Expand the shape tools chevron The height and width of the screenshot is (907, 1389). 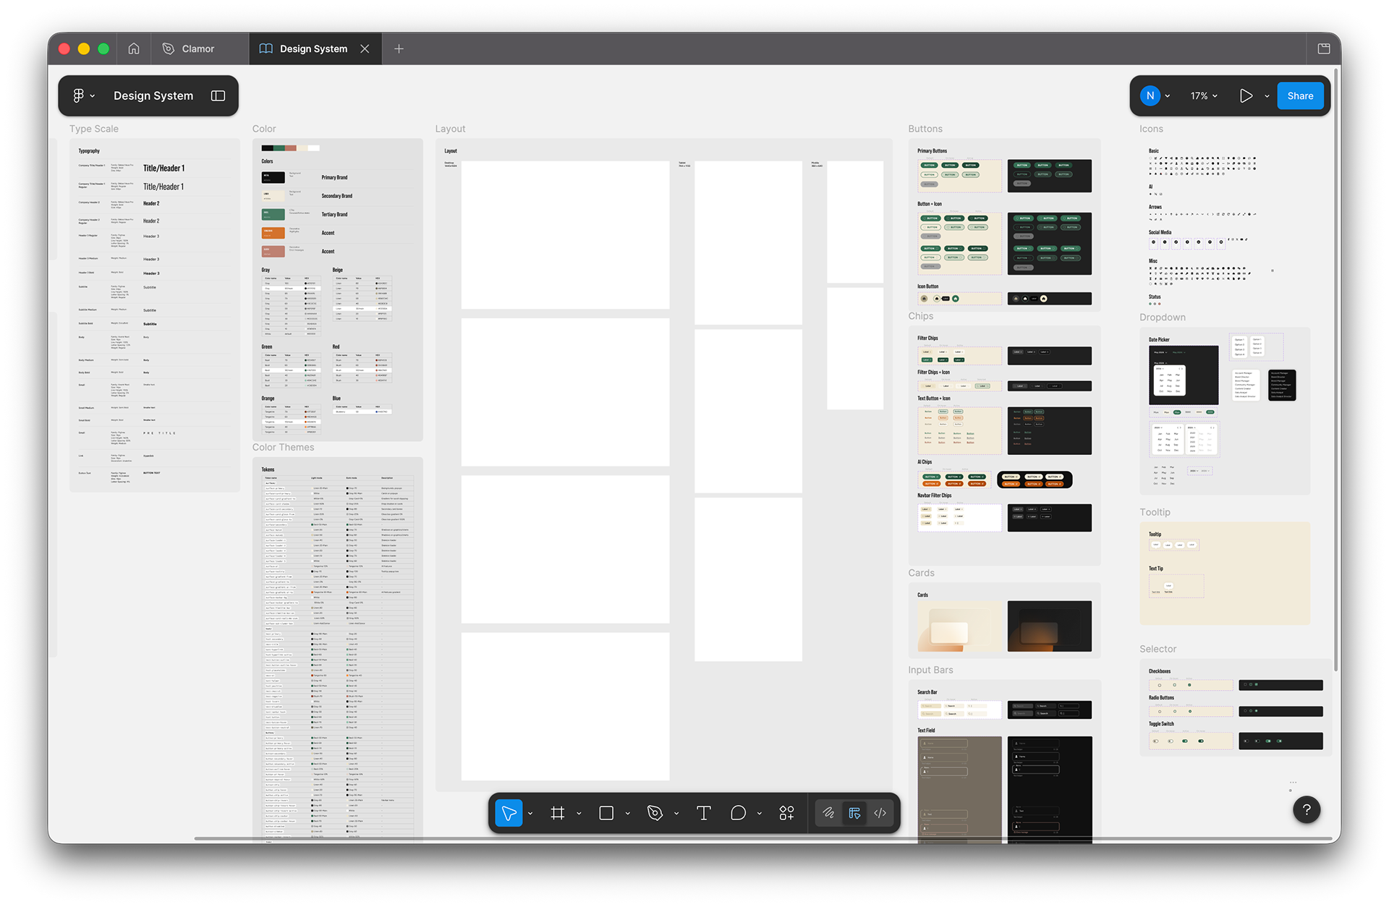627,814
